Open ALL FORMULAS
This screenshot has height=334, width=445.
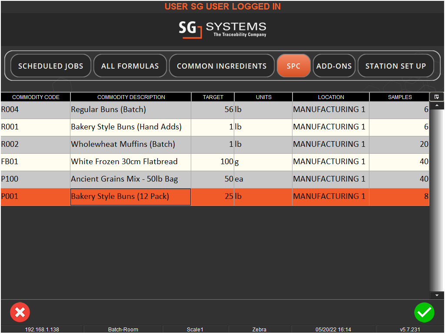pos(130,66)
